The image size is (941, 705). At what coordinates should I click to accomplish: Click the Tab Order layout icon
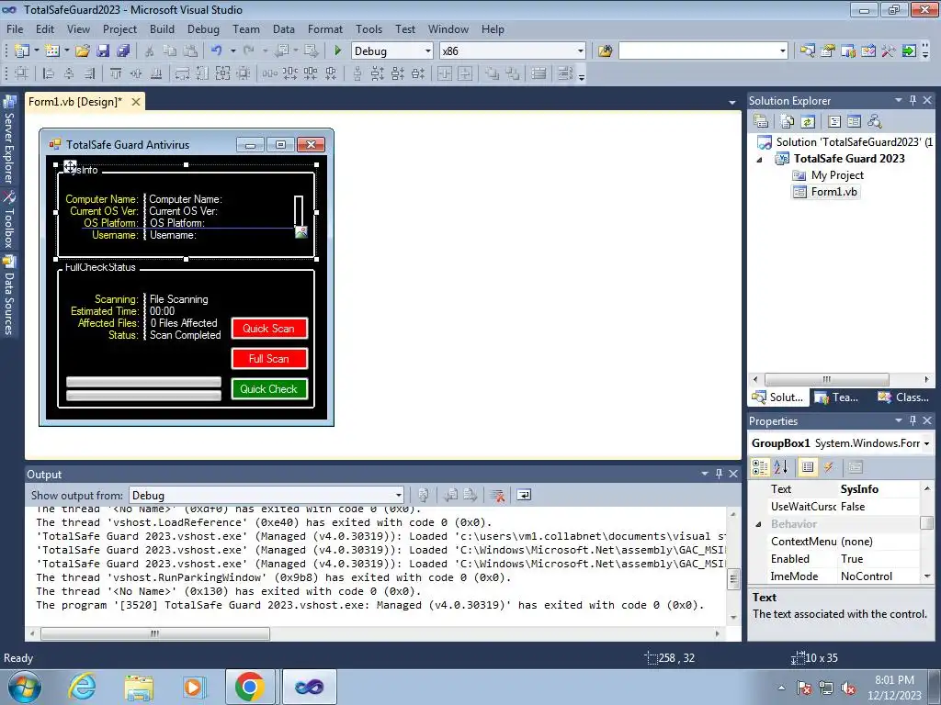pyautogui.click(x=565, y=73)
